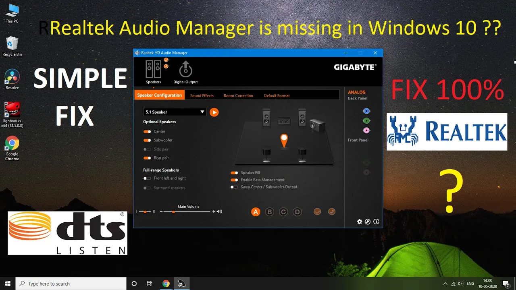Viewport: 516px width, 290px height.
Task: Click the green back panel audio jack
Action: point(366,121)
